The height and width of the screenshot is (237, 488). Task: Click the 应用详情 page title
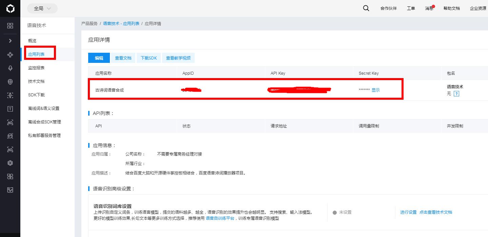pyautogui.click(x=99, y=40)
